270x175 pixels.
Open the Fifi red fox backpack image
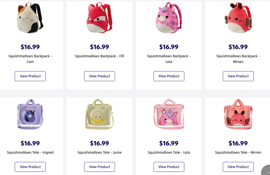[100, 18]
